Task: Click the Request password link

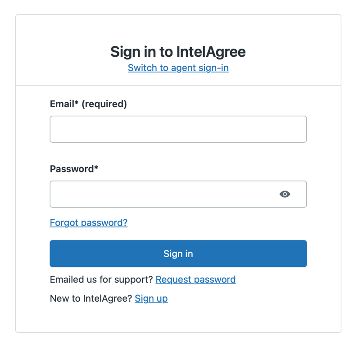Action: tap(195, 279)
